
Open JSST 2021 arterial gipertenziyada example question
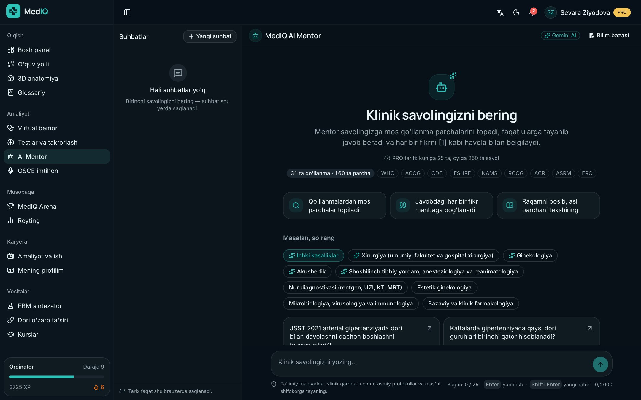361,331
